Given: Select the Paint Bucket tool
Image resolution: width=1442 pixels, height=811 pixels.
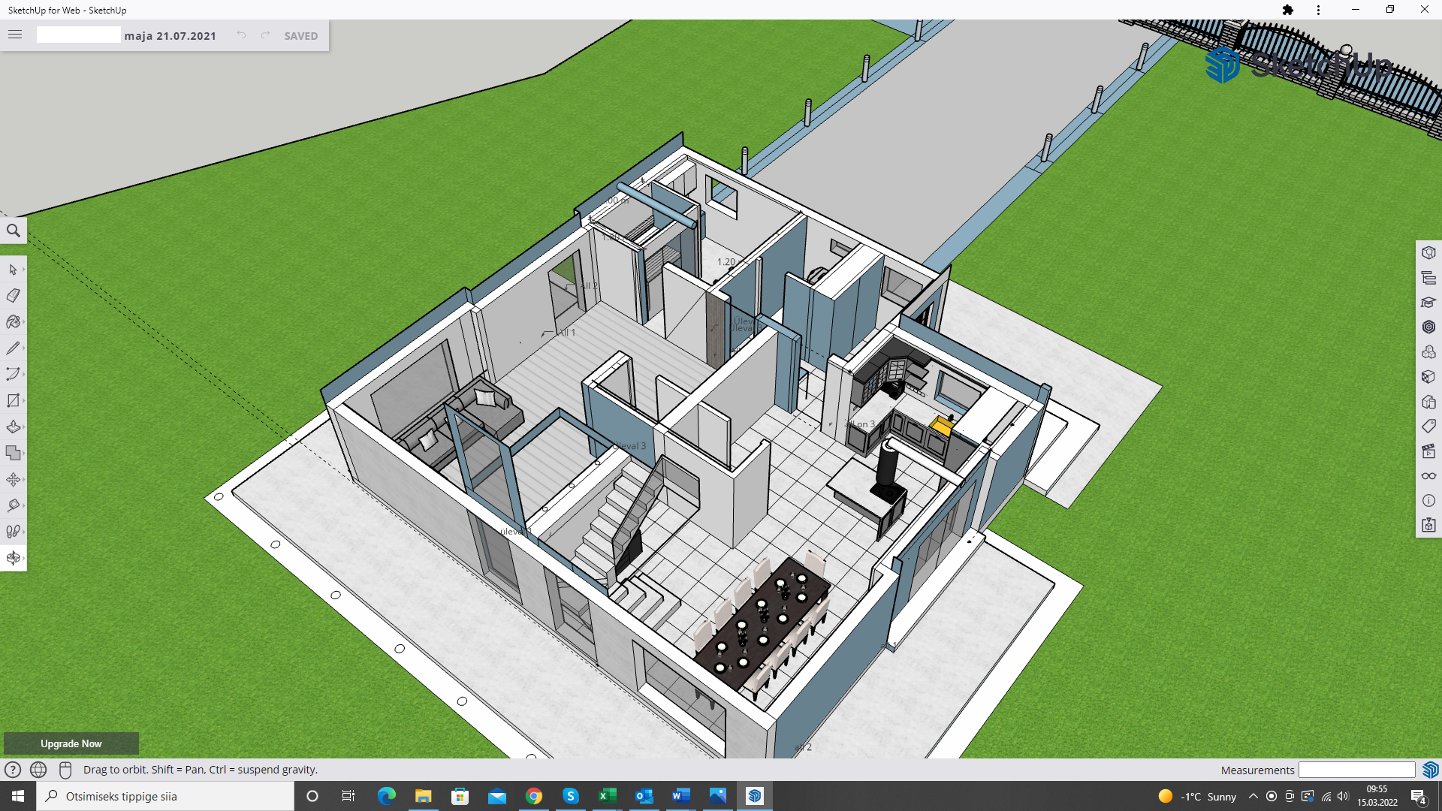Looking at the screenshot, I should click(x=13, y=322).
